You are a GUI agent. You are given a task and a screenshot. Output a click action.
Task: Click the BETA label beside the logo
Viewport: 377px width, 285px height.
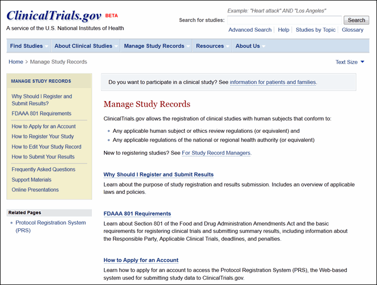pyautogui.click(x=112, y=16)
